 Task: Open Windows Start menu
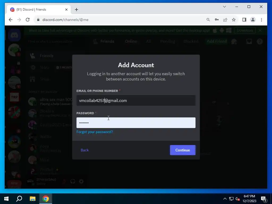click(6, 199)
